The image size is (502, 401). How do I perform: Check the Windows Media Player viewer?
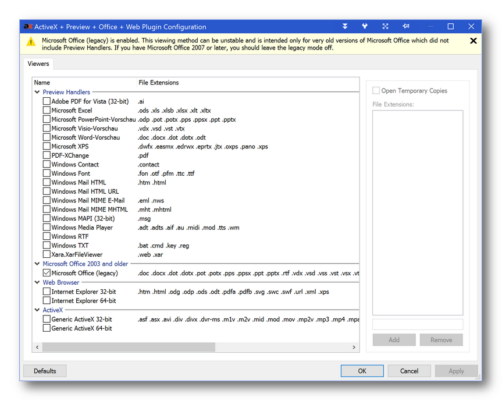tap(47, 227)
